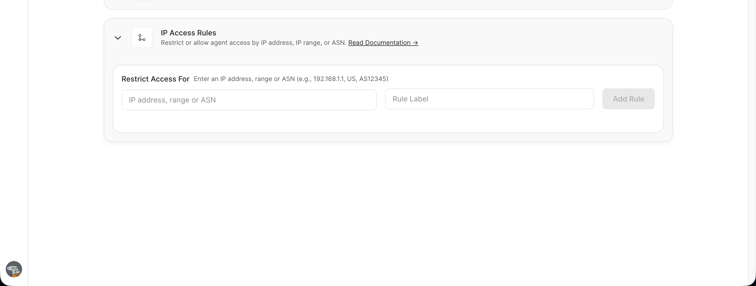Click empty area right of Read Documentation link
The height and width of the screenshot is (286, 756).
click(543, 43)
